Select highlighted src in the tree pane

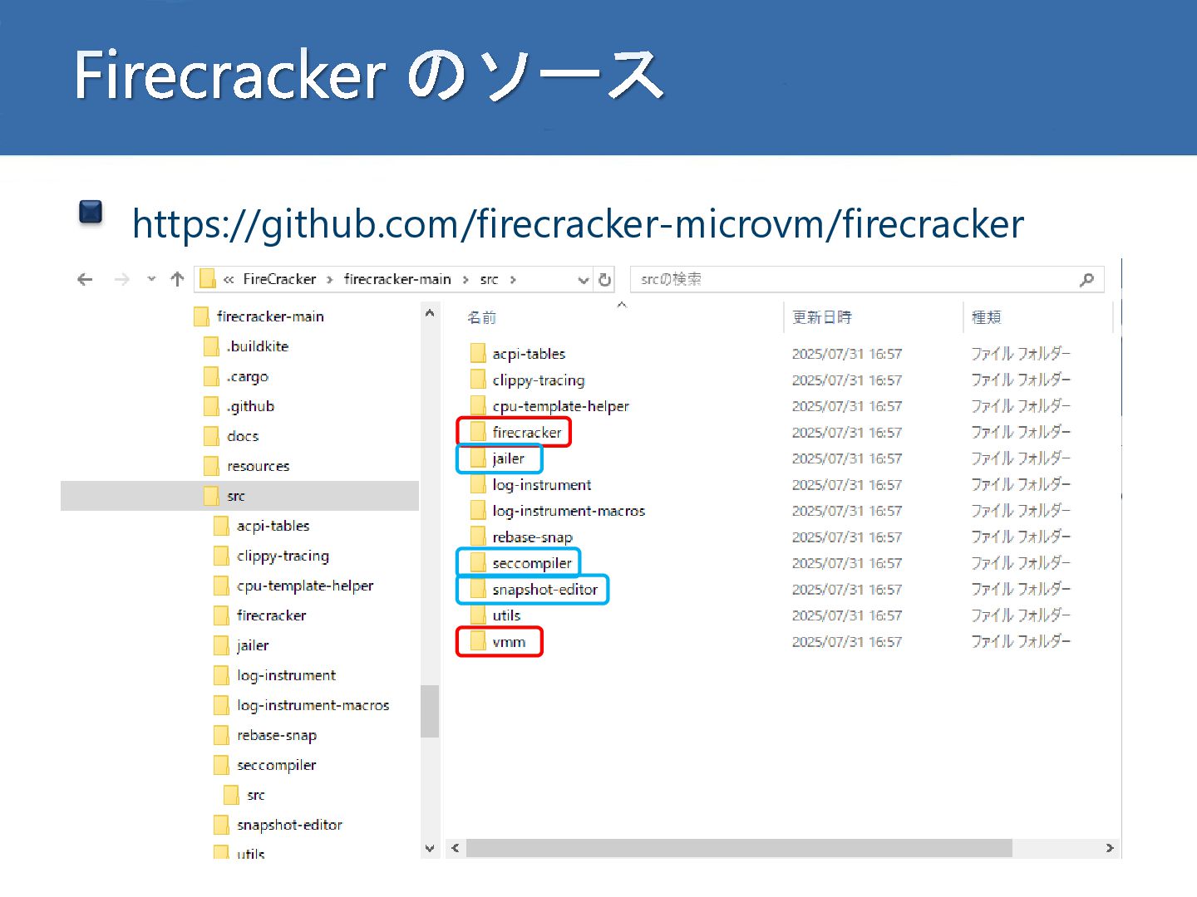(240, 496)
